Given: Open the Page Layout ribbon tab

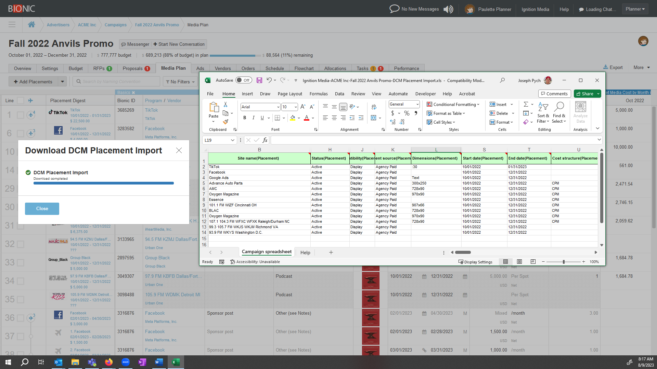Looking at the screenshot, I should (x=290, y=94).
